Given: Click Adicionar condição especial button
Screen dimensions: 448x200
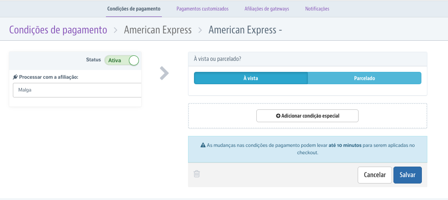Looking at the screenshot, I should tap(307, 116).
